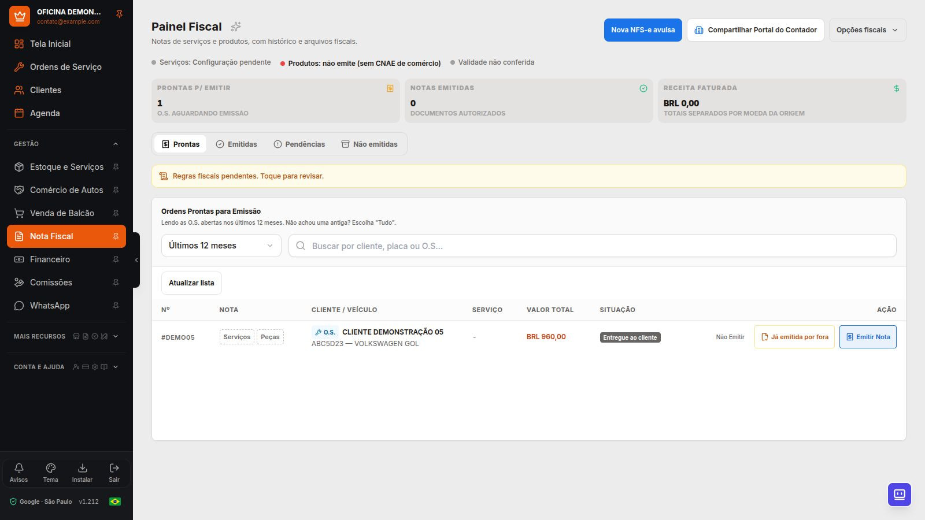
Task: Open Ordens de Serviço in sidebar
Action: point(66,67)
